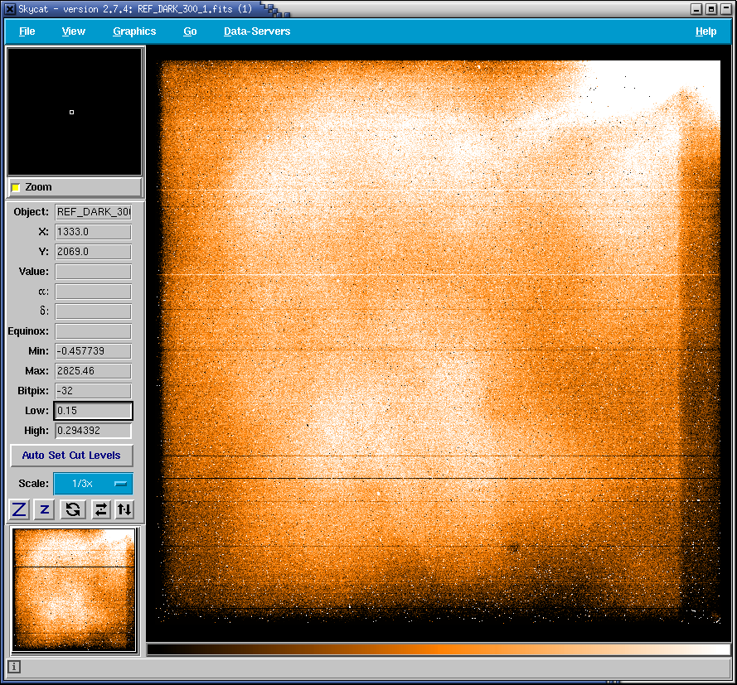The image size is (737, 685).
Task: Open the Help menu
Action: click(706, 31)
